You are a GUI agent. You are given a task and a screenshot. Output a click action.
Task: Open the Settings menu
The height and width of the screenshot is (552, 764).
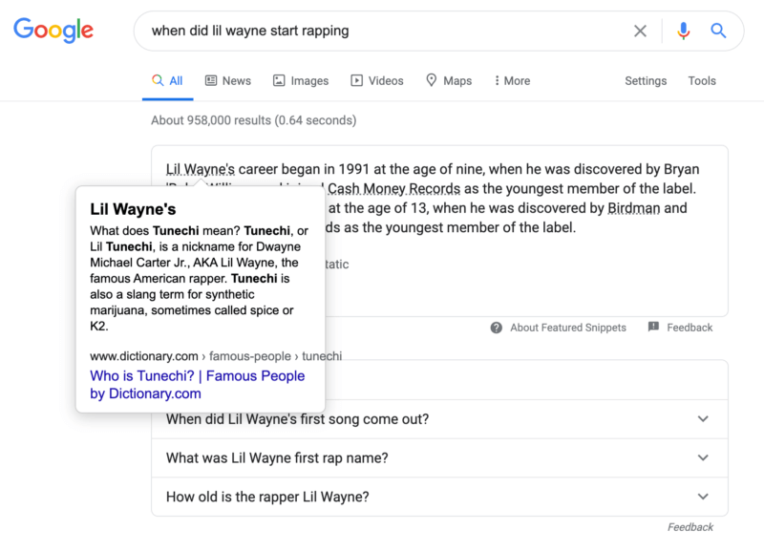point(645,80)
